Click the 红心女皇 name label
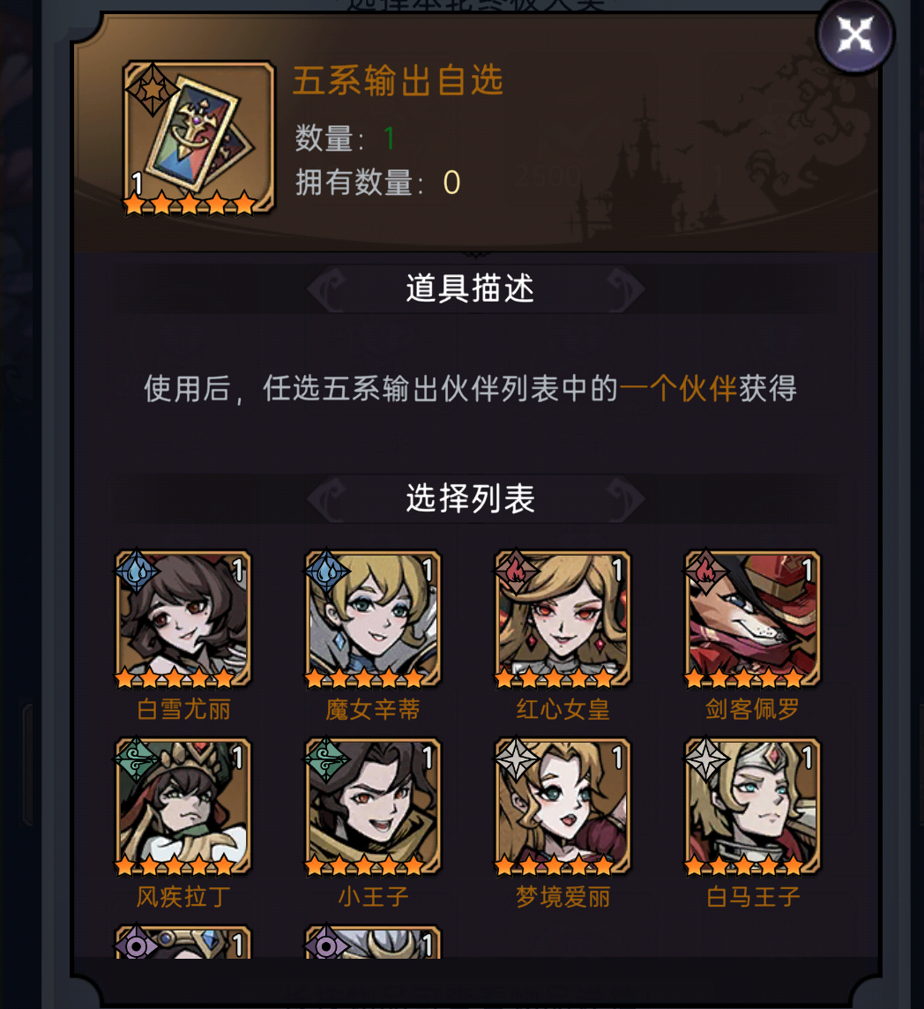Image resolution: width=924 pixels, height=1009 pixels. (x=563, y=709)
